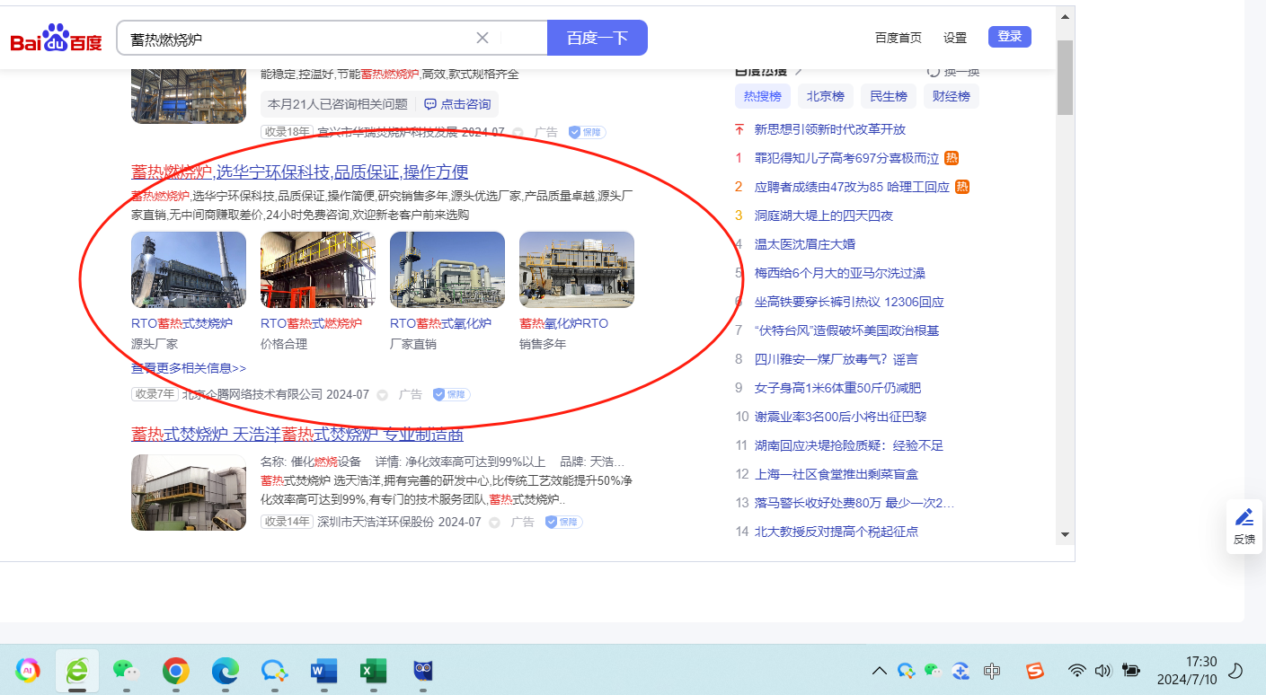Click the 换一换 refresh icon
The width and height of the screenshot is (1266, 695).
(x=934, y=72)
